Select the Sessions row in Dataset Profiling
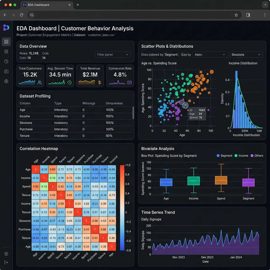Viewport: 270px width, 270px height. (74, 123)
